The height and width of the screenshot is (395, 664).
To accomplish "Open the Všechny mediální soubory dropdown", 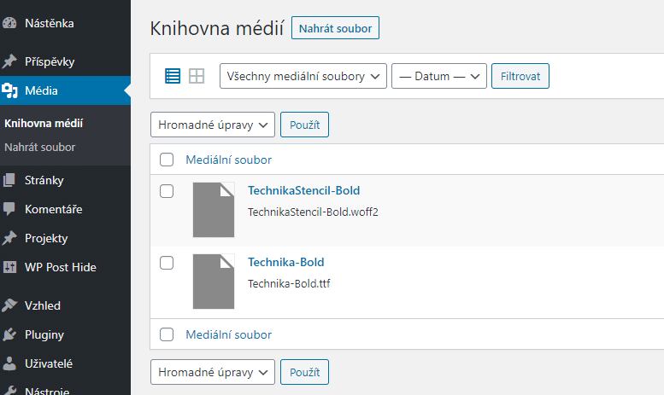I will tap(303, 76).
